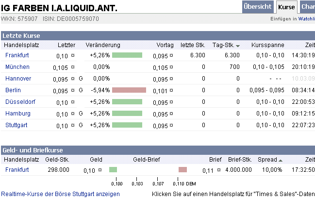Click currency icon beside Hannover's Letzter price
Screen dimensions: 315x198
73,79
